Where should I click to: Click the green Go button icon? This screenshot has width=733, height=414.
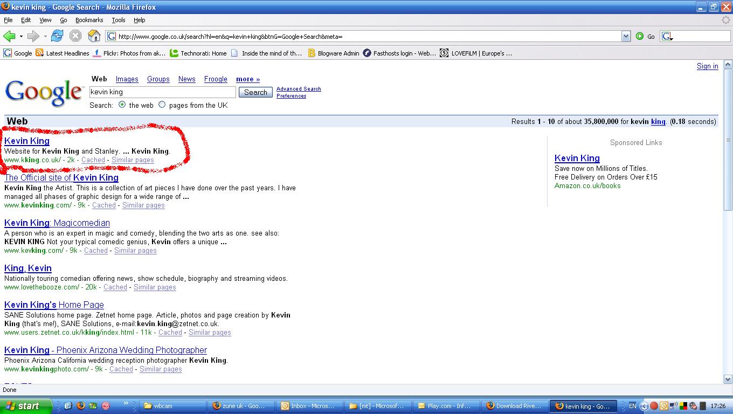[640, 36]
